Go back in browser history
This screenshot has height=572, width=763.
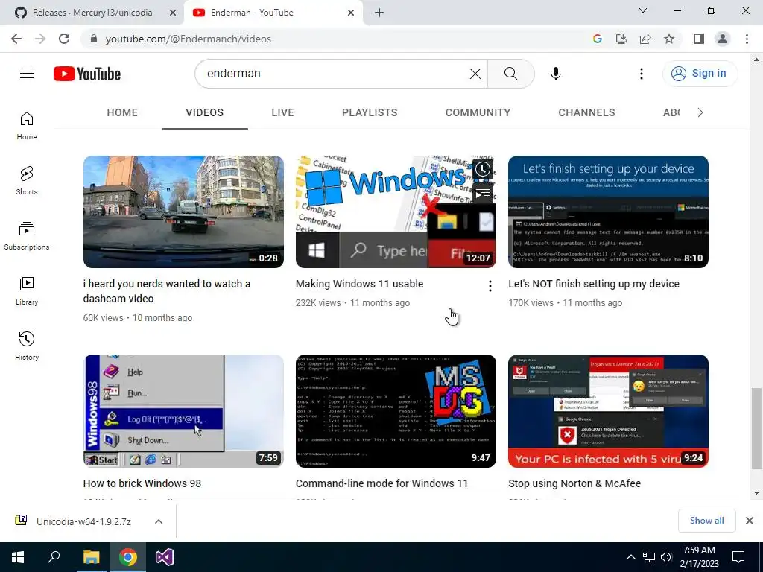[16, 39]
